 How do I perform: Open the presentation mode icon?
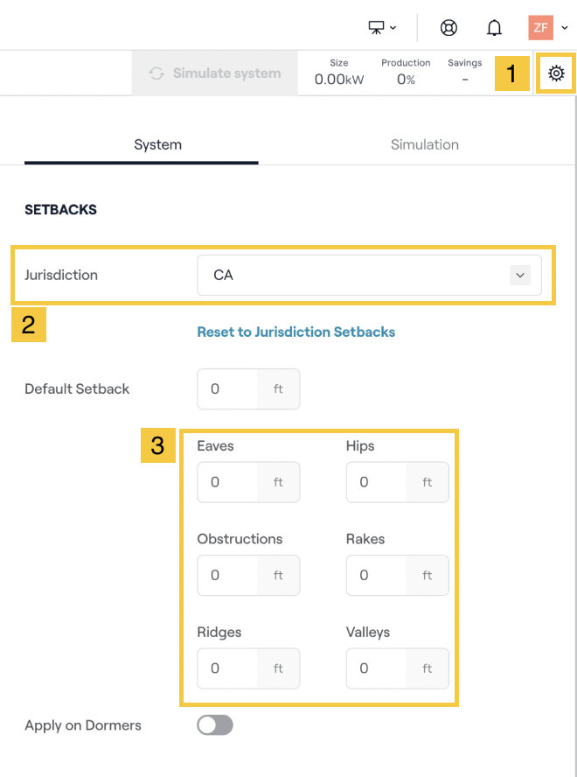[377, 27]
